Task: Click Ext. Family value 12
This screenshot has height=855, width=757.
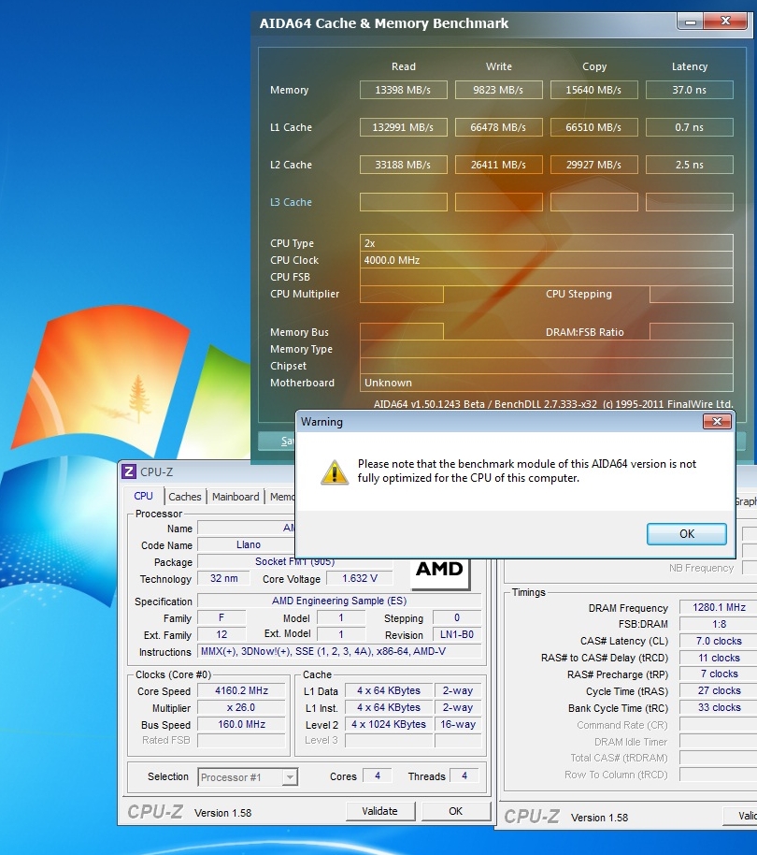Action: tap(221, 635)
